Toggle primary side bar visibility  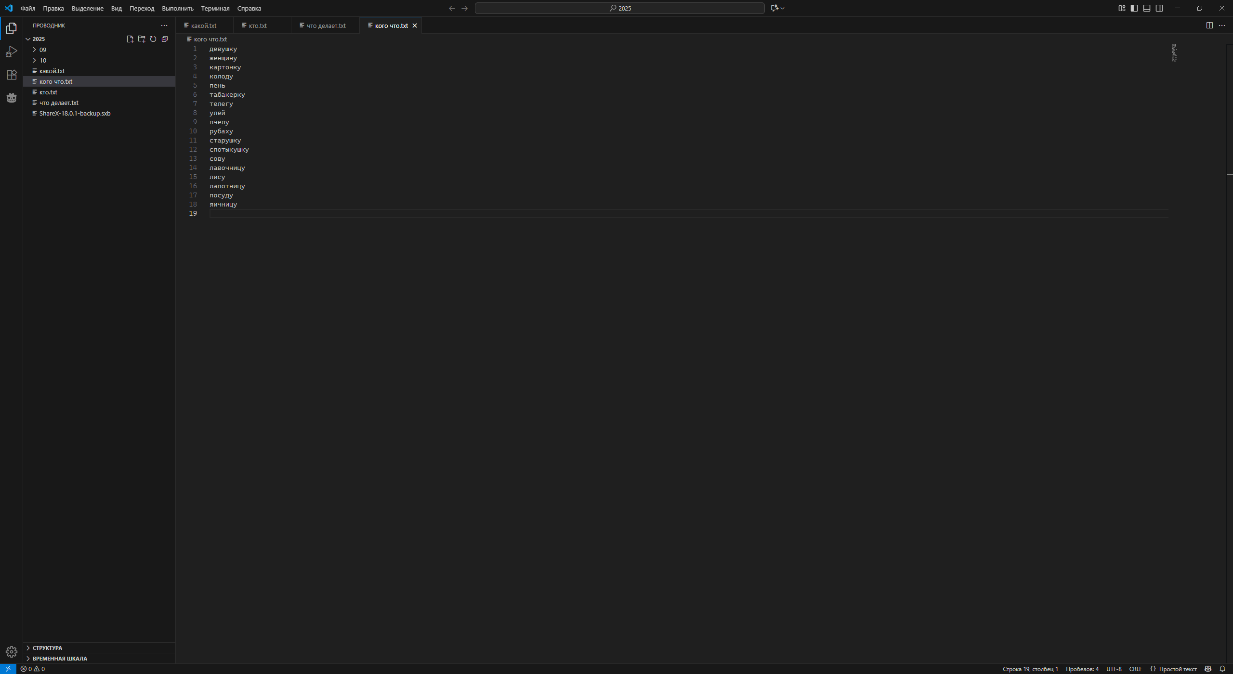click(1134, 8)
